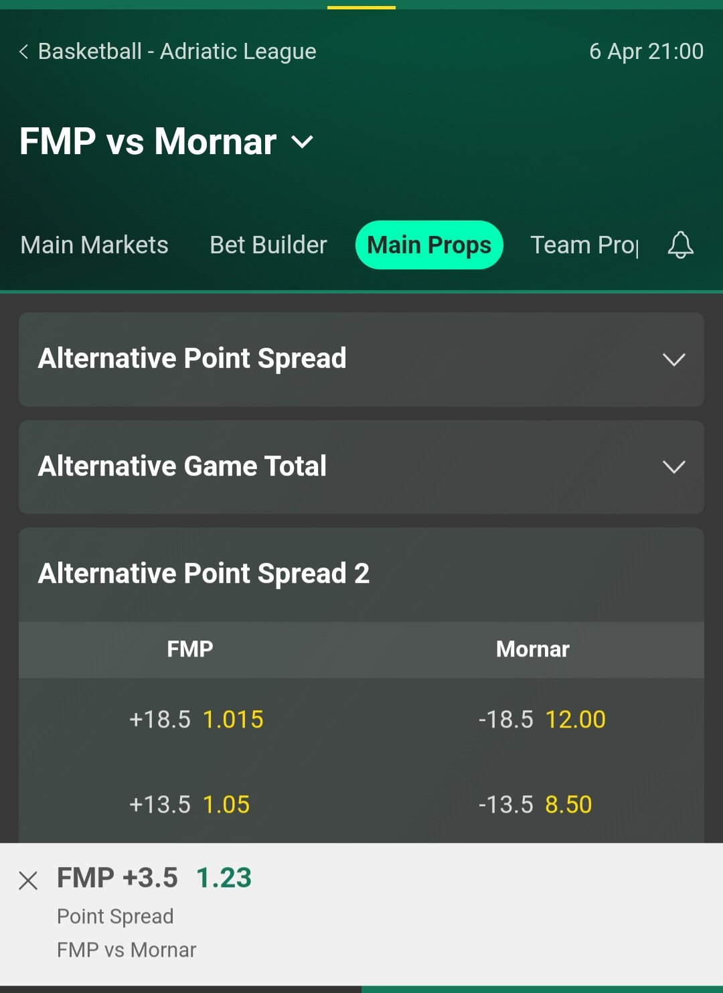Screen dimensions: 723x993
Task: Tap the 6 Apr 21:00 match time
Action: 646,52
